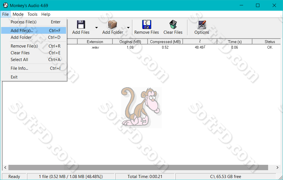Click the 48.48% compression ratio cell
This screenshot has width=283, height=180.
pyautogui.click(x=200, y=47)
